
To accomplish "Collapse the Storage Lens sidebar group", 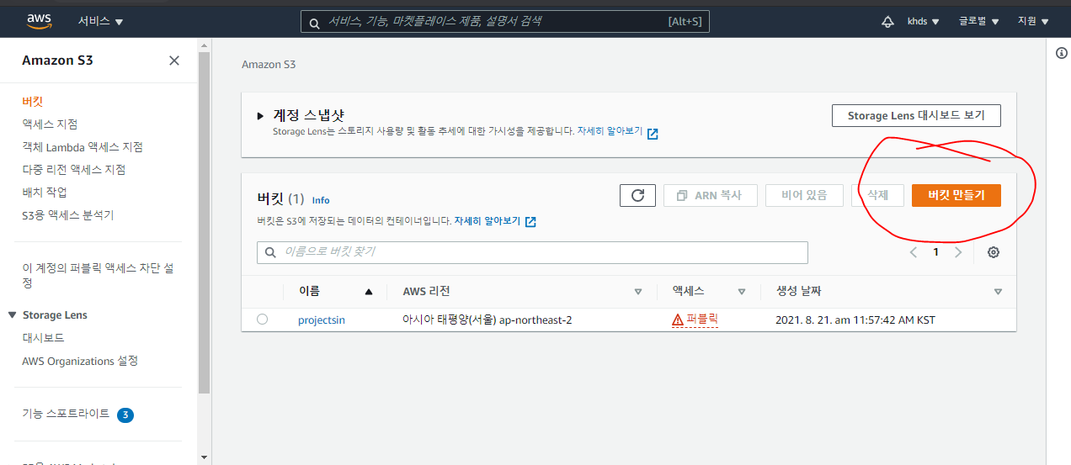I will pyautogui.click(x=12, y=314).
